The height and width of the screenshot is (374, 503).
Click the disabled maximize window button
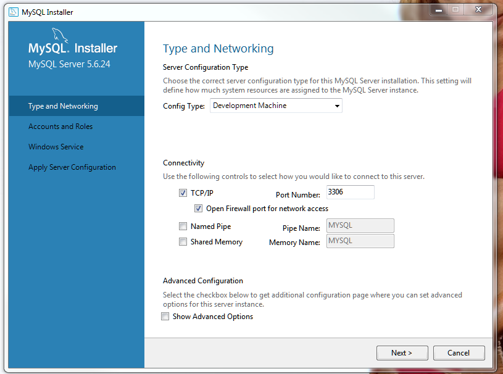click(x=456, y=9)
